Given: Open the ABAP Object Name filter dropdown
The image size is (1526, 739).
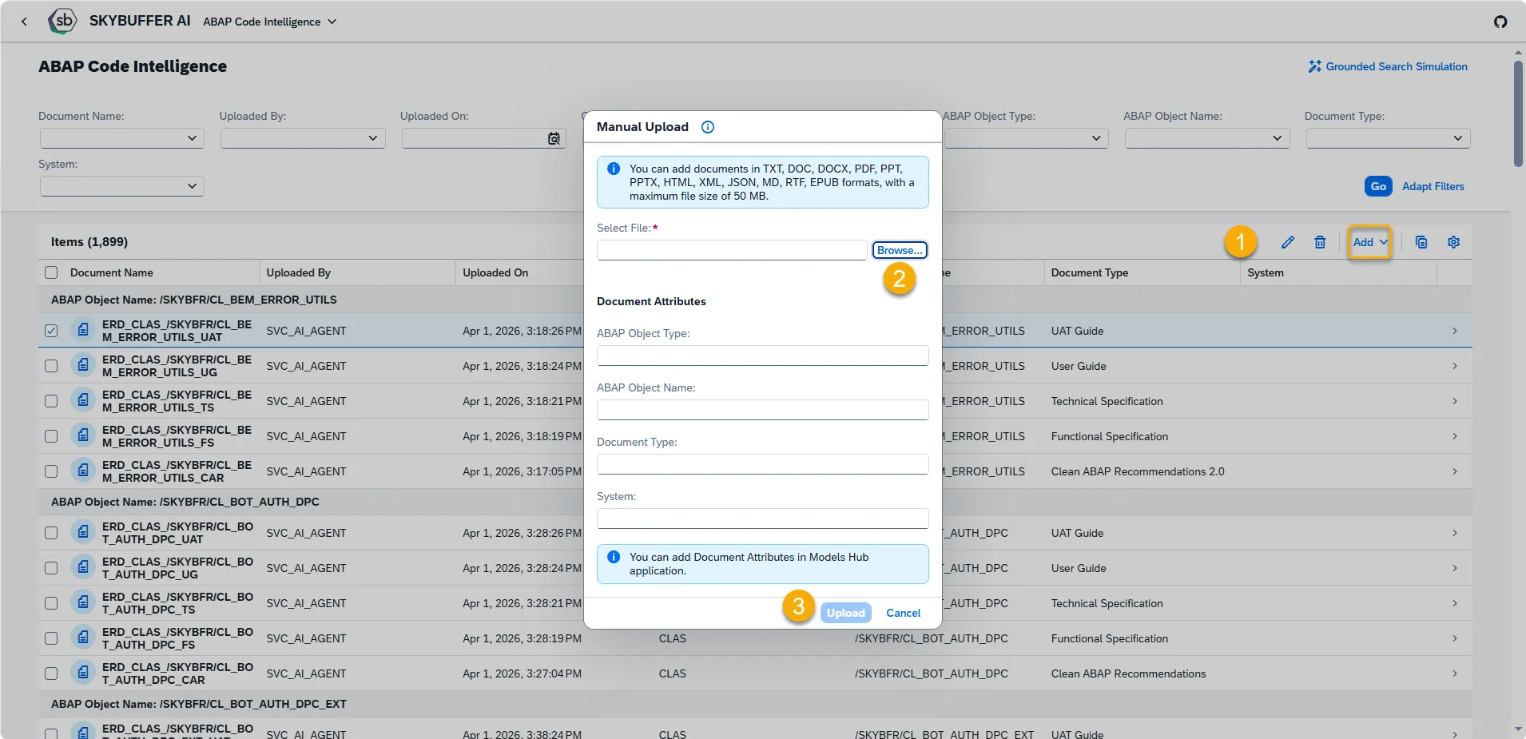Looking at the screenshot, I should pos(1277,138).
